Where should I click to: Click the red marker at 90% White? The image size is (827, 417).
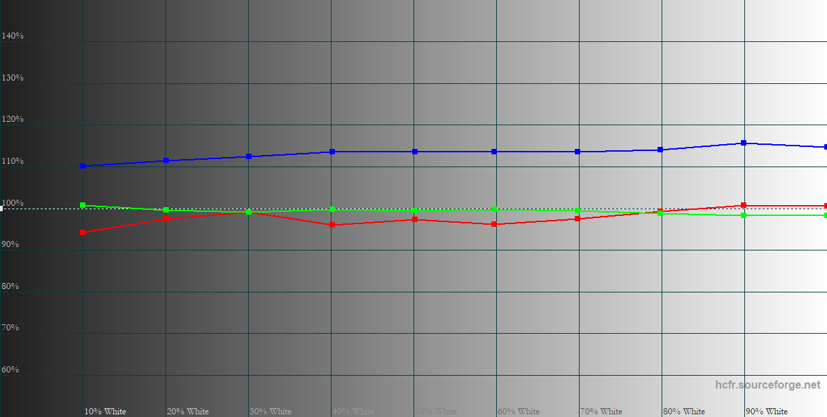point(744,205)
